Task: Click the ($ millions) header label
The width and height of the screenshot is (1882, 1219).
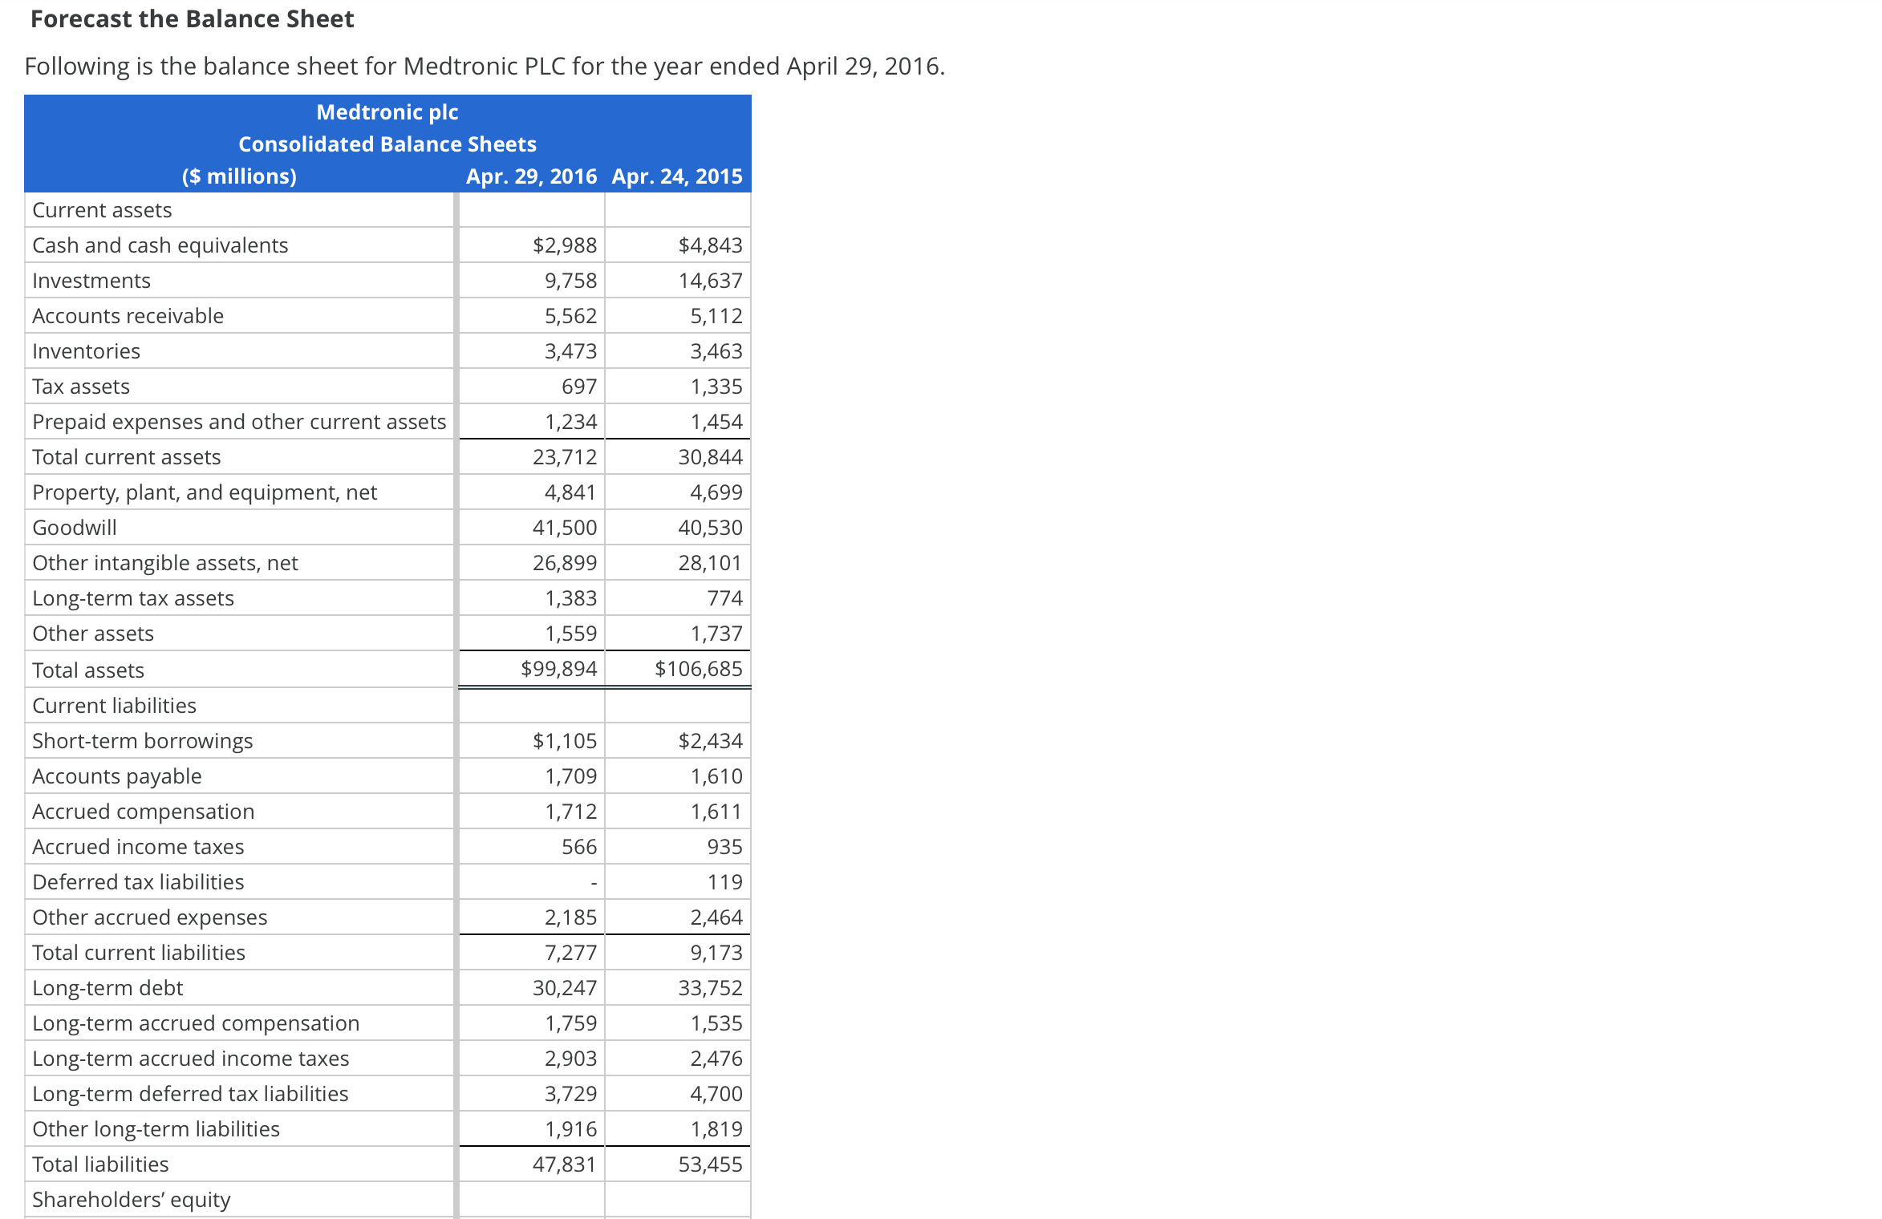Action: pos(239,176)
